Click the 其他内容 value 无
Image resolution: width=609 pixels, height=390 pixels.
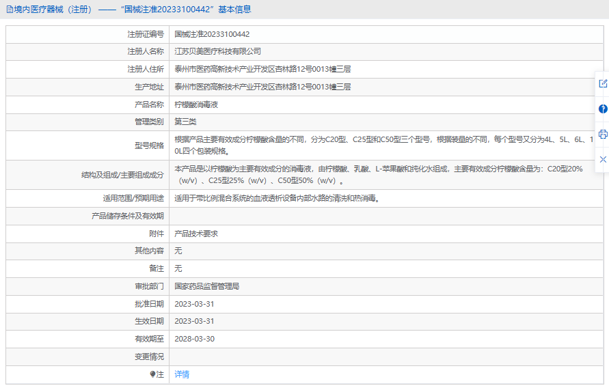pyautogui.click(x=178, y=251)
